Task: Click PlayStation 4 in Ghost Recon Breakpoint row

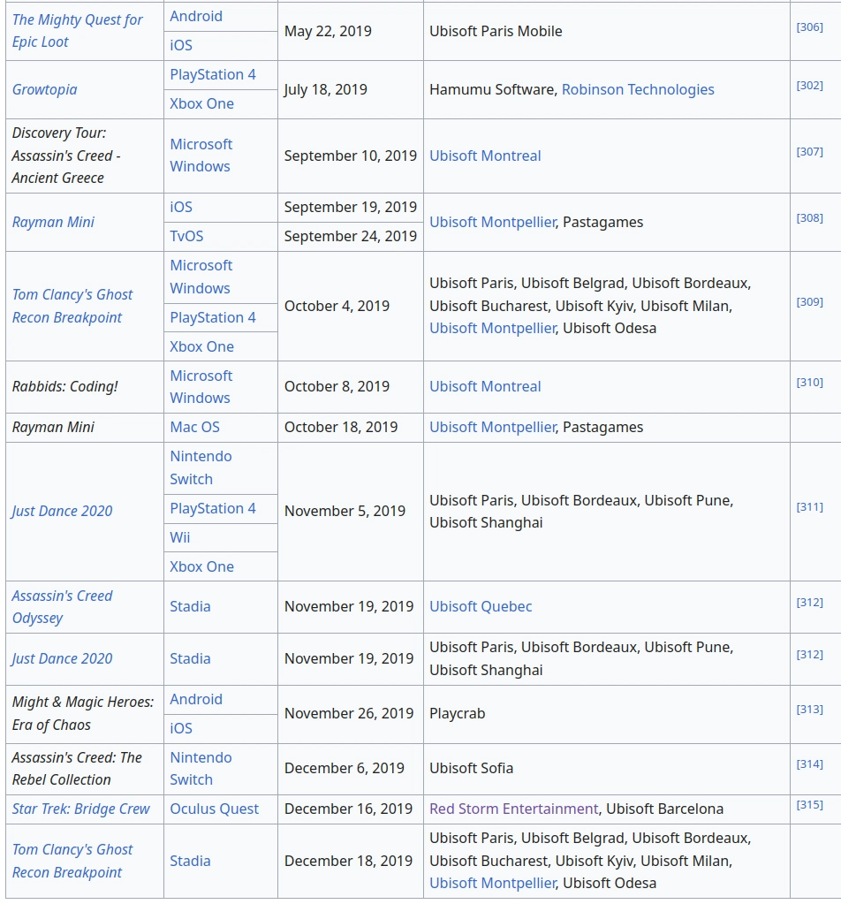Action: [213, 317]
